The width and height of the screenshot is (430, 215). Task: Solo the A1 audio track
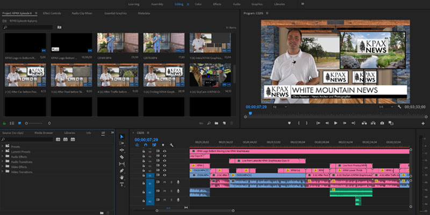click(171, 182)
